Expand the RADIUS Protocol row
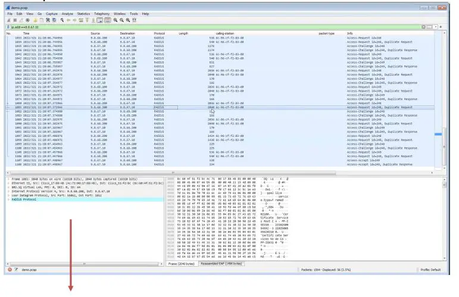Screen dimensions: 459x297 tap(8, 199)
